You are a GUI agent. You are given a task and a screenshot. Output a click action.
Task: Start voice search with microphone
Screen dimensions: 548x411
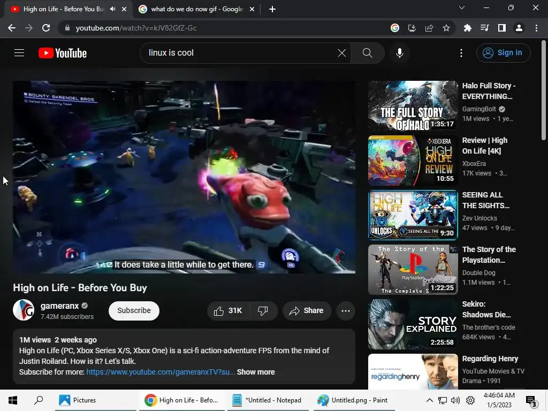399,53
